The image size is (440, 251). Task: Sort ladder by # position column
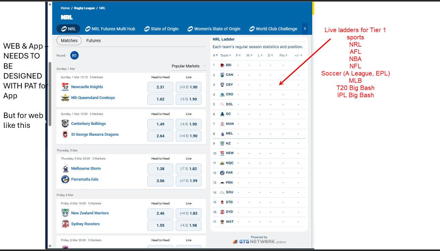pyautogui.click(x=215, y=55)
